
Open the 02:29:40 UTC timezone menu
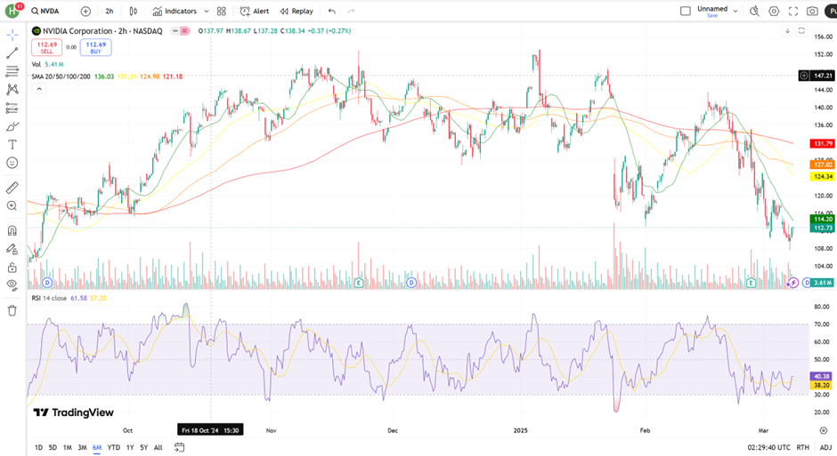tap(769, 447)
